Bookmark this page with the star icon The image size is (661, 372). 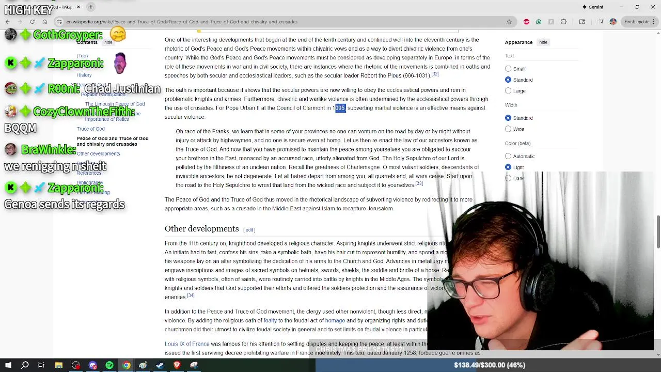509,22
